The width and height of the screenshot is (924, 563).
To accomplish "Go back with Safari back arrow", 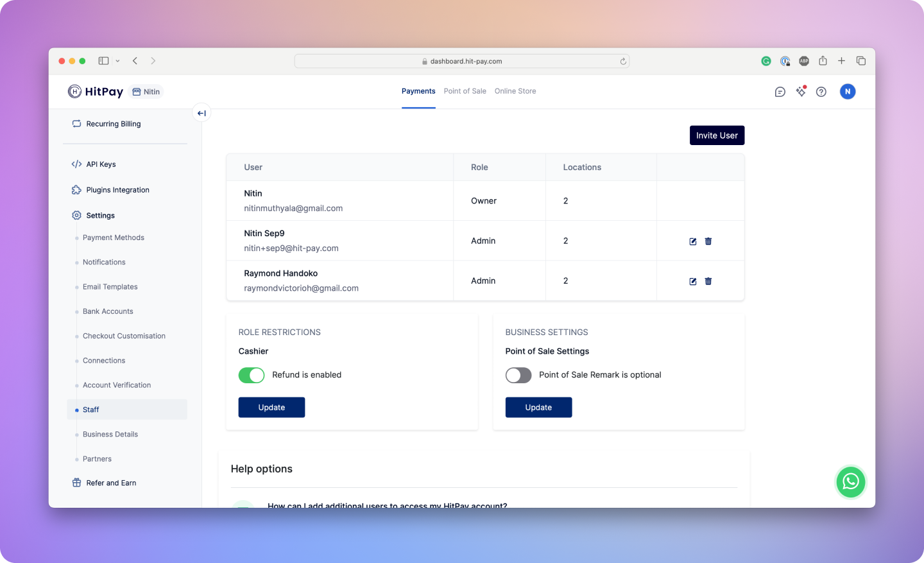I will (x=135, y=61).
